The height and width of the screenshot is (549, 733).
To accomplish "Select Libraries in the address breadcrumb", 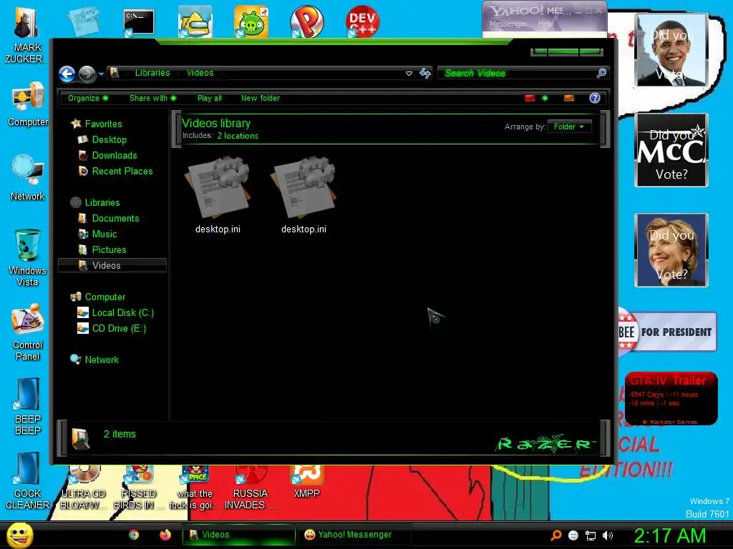I will coord(152,73).
